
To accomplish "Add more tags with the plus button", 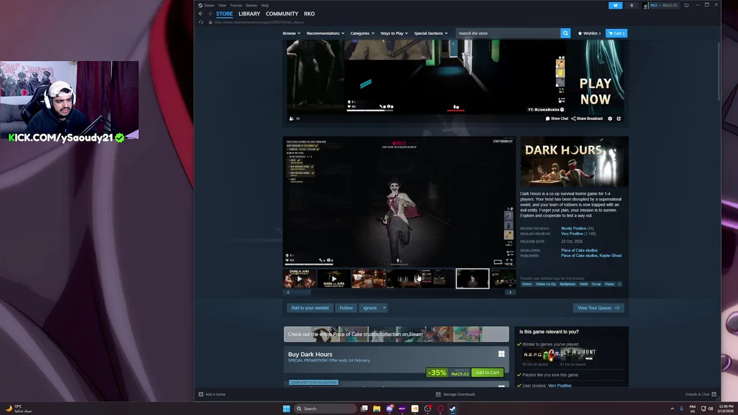I will pyautogui.click(x=619, y=284).
